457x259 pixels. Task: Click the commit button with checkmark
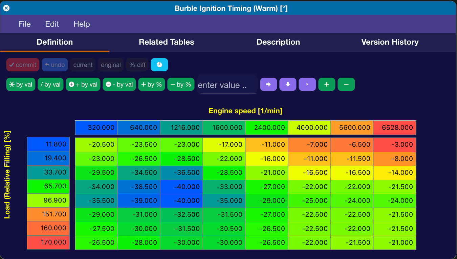coord(23,65)
